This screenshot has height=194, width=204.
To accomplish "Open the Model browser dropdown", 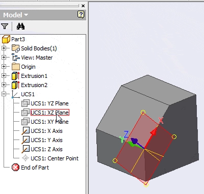I will [x=15, y=15].
